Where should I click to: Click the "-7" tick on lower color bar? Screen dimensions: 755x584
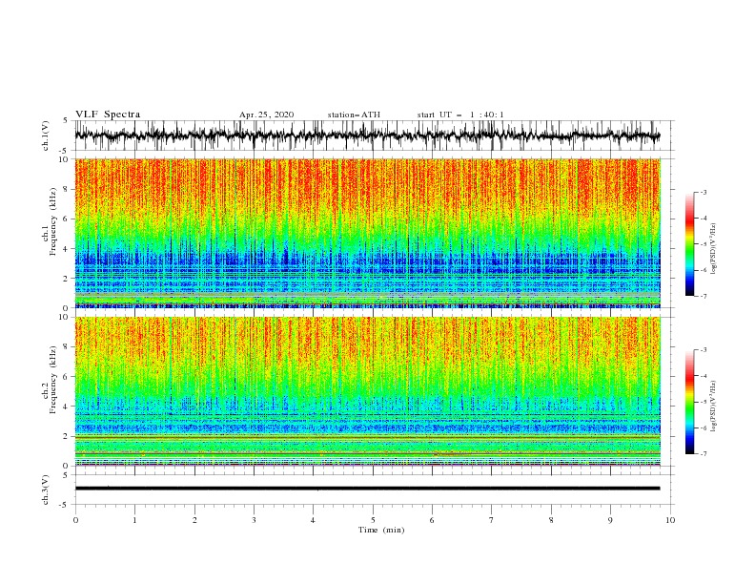pos(703,454)
